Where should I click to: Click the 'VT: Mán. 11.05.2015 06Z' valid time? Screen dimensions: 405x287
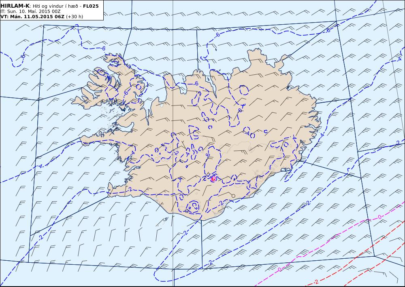32,17
